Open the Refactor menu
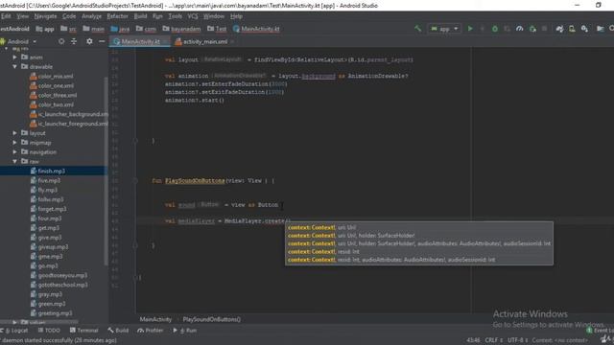The height and width of the screenshot is (345, 614). (117, 16)
